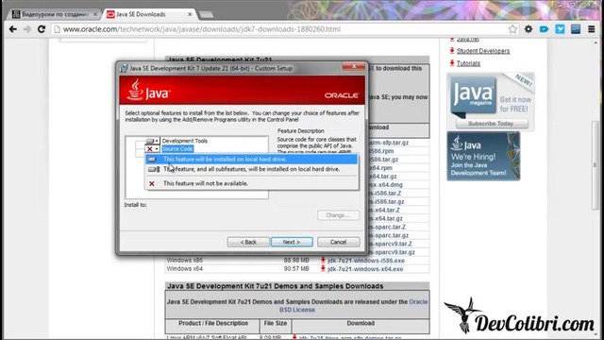
Task: Click download arrow icon beside windows-i586.exe
Action: coord(323,261)
